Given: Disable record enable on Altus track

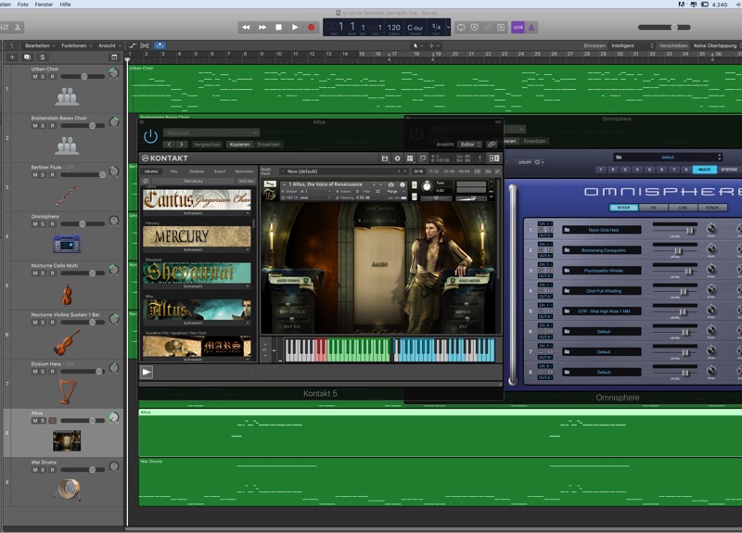Looking at the screenshot, I should tap(53, 421).
